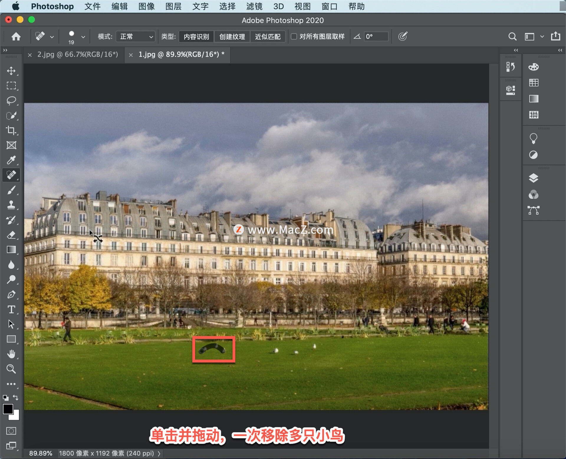Select the Clone Stamp tool
The height and width of the screenshot is (459, 566).
(x=11, y=205)
